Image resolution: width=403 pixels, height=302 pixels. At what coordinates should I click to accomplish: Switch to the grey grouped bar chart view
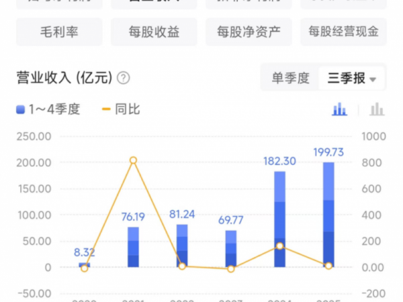(377, 109)
